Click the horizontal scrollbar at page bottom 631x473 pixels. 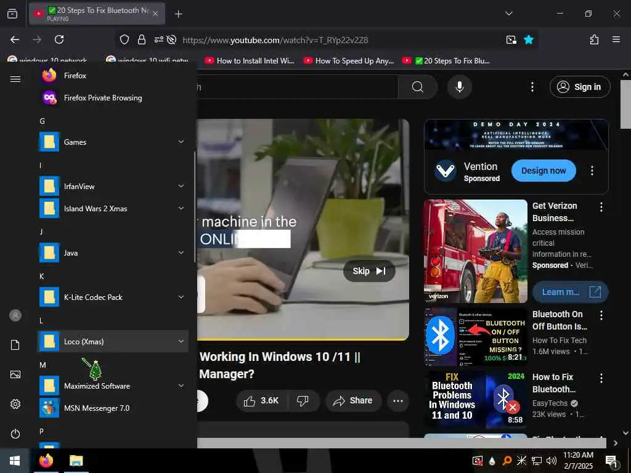pyautogui.click(x=402, y=443)
